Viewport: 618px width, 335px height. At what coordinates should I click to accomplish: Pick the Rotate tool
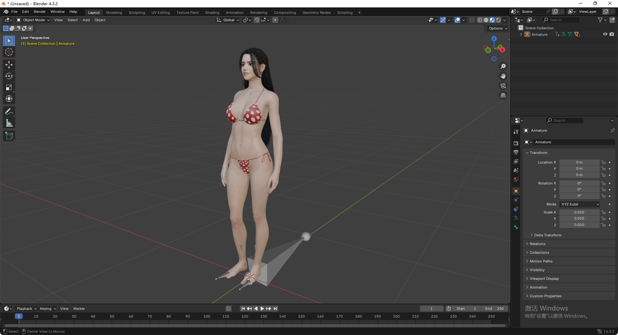tap(9, 76)
